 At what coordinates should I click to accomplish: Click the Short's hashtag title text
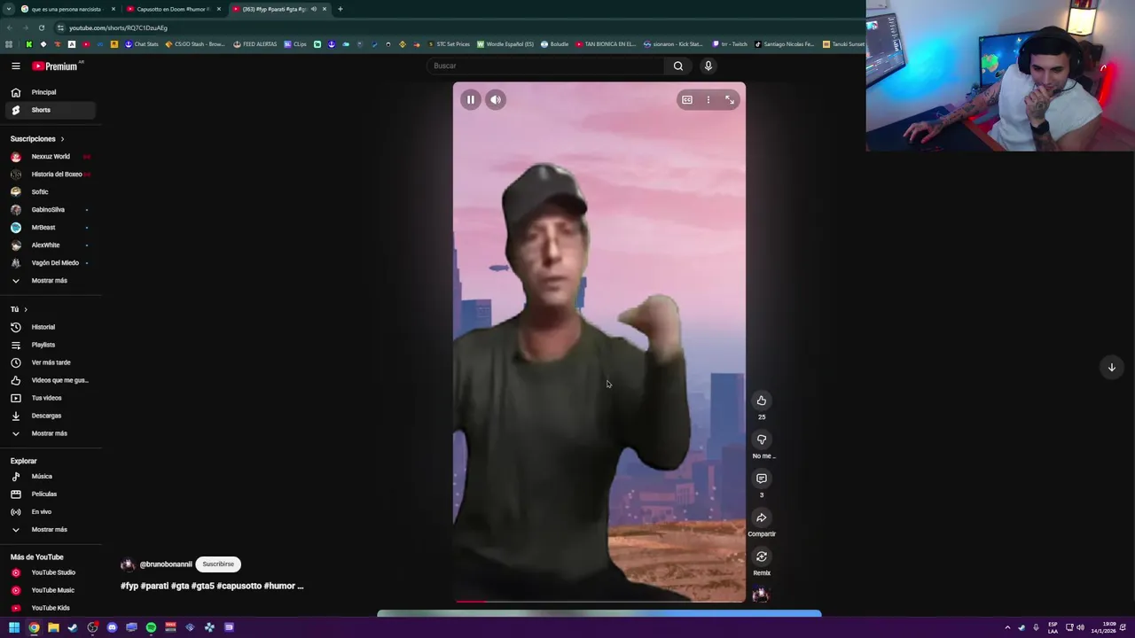click(212, 586)
